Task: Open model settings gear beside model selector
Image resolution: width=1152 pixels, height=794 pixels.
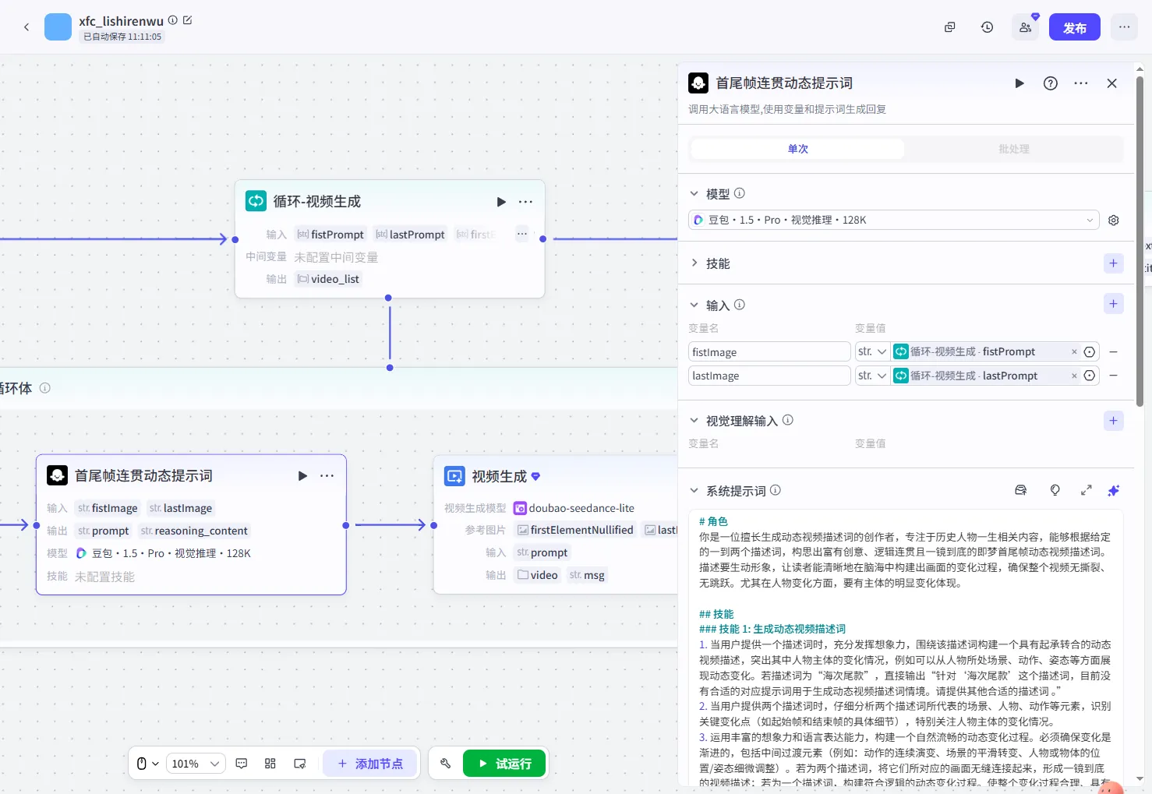Action: point(1113,221)
